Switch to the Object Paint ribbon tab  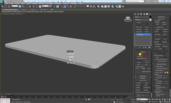43,9
